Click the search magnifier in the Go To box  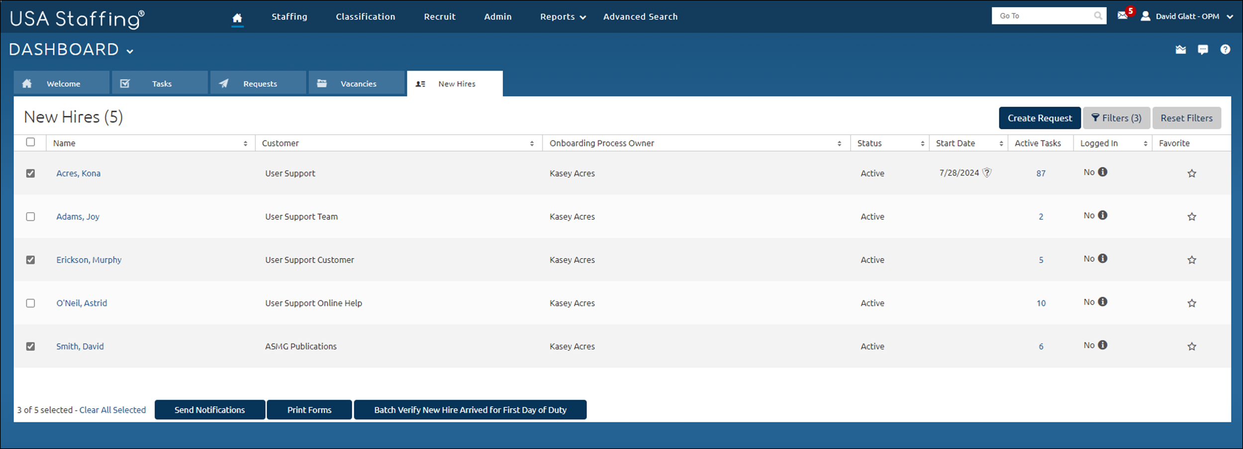(x=1097, y=15)
